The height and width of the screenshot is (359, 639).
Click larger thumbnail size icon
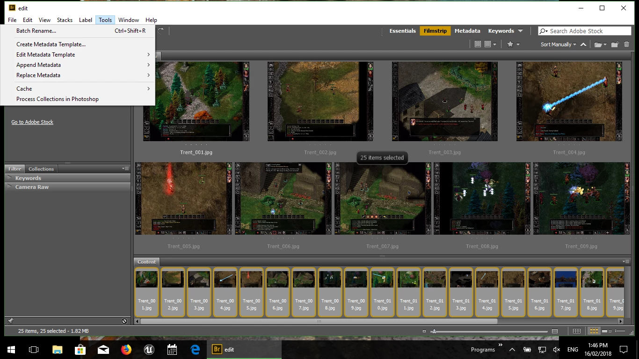tap(555, 331)
